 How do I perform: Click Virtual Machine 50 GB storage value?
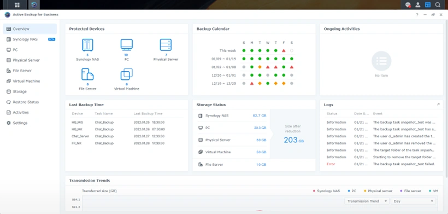click(x=261, y=152)
